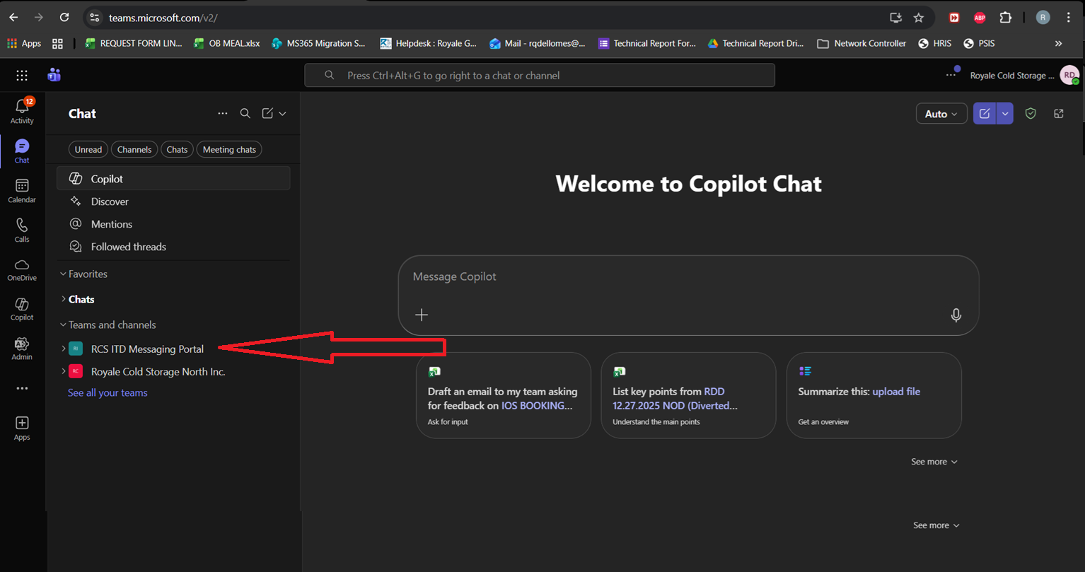
Task: Open Helpdesk : Royale bookmark
Action: coord(428,43)
